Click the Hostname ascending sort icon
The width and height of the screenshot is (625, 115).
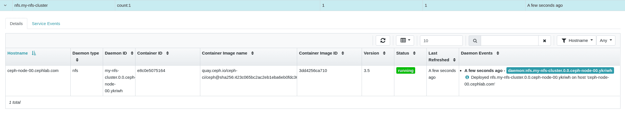(34, 53)
